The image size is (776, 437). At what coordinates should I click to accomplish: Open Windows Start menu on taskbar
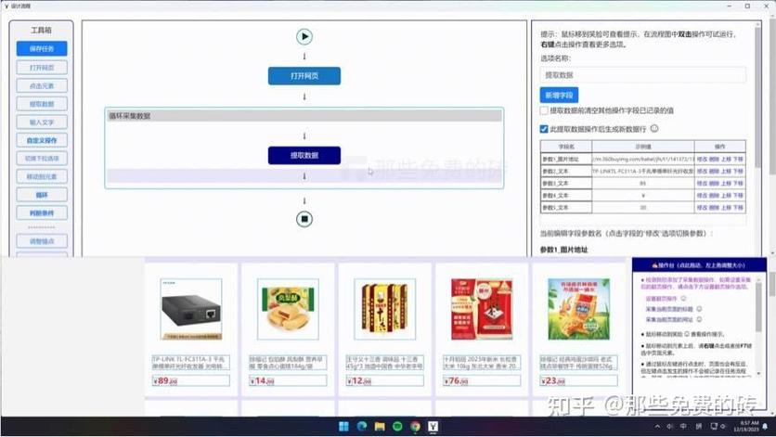(343, 426)
